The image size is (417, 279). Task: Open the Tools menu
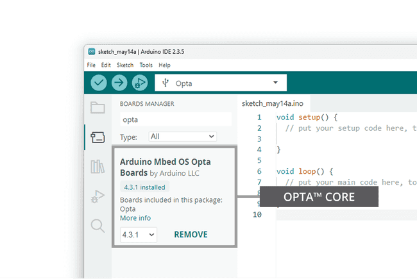(146, 65)
